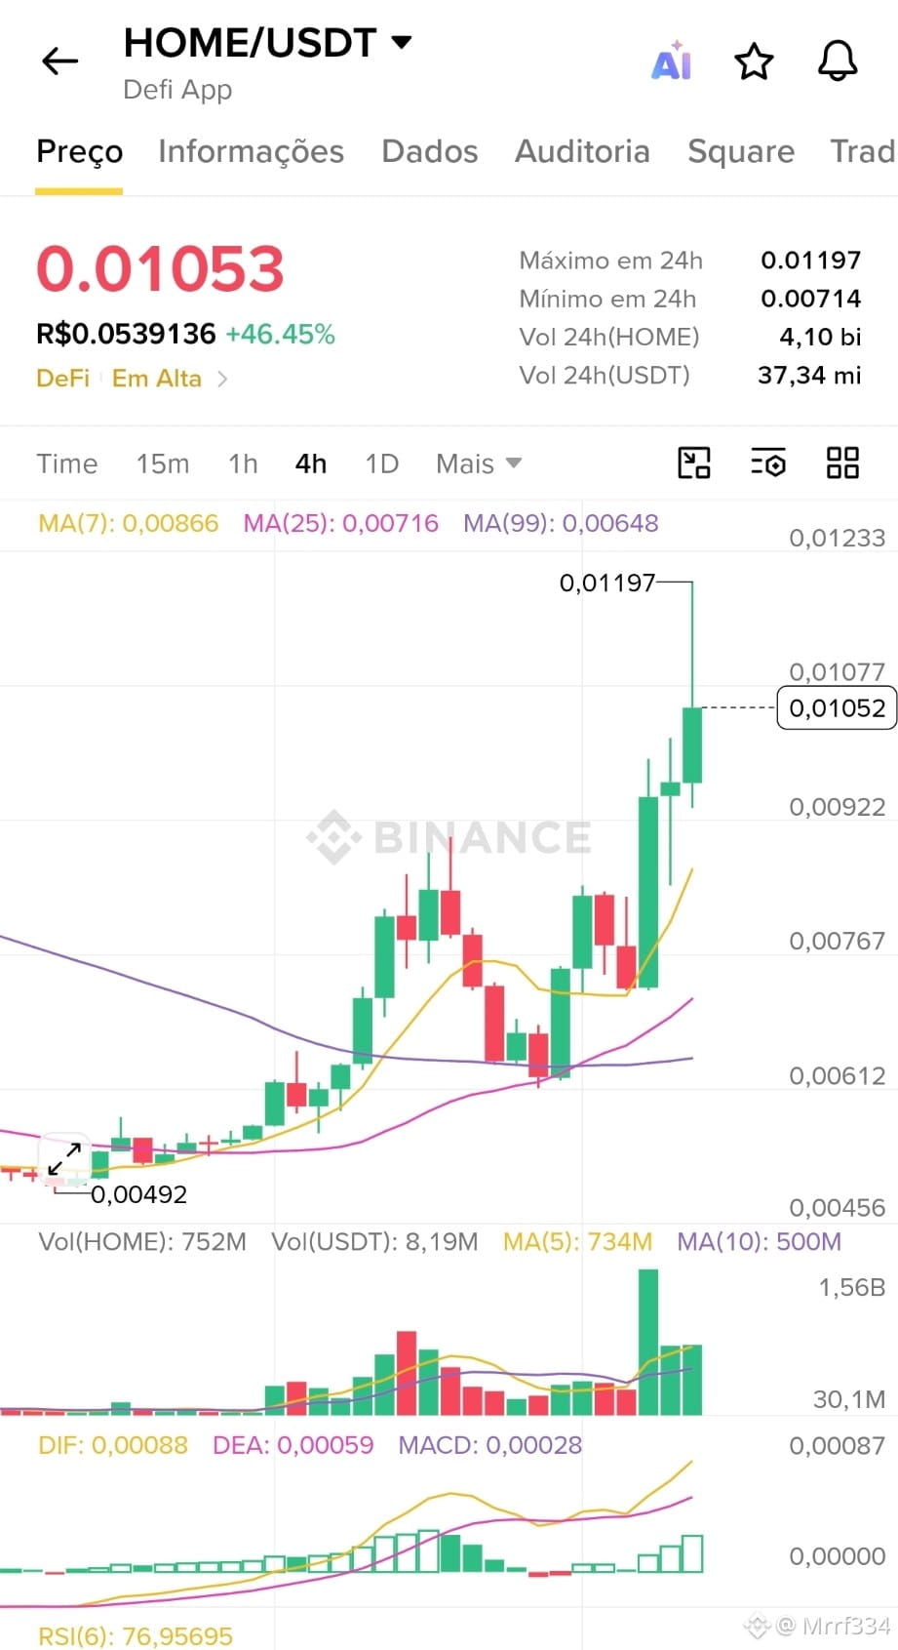Click the MA(7): 0,00866 indicator label
The width and height of the screenshot is (898, 1650).
(129, 523)
